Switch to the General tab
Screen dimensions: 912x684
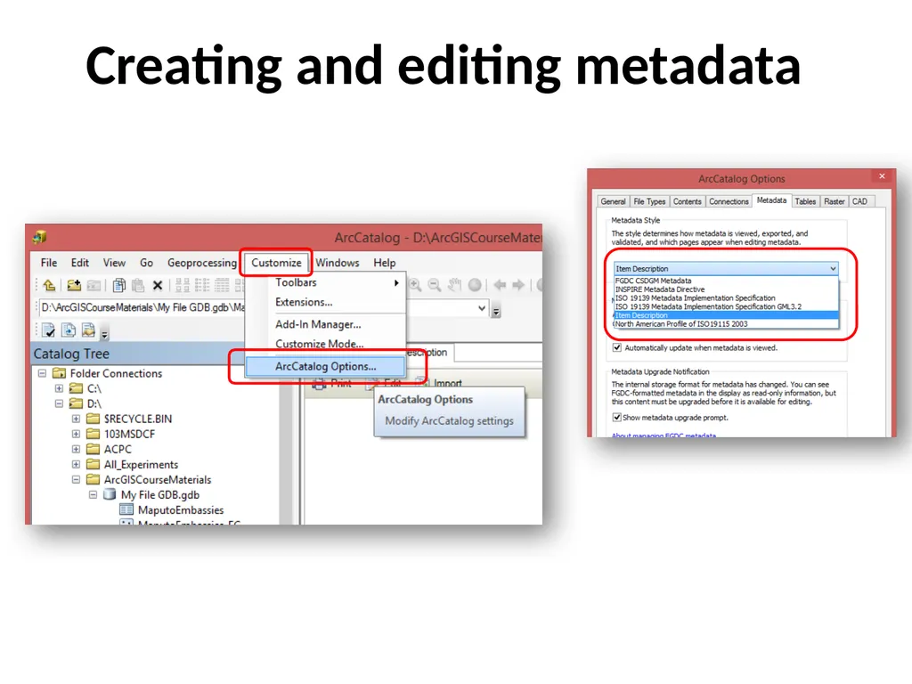coord(613,201)
